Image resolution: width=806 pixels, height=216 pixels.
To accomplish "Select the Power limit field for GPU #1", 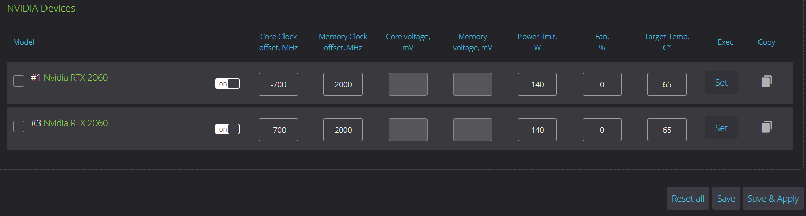I will 537,84.
